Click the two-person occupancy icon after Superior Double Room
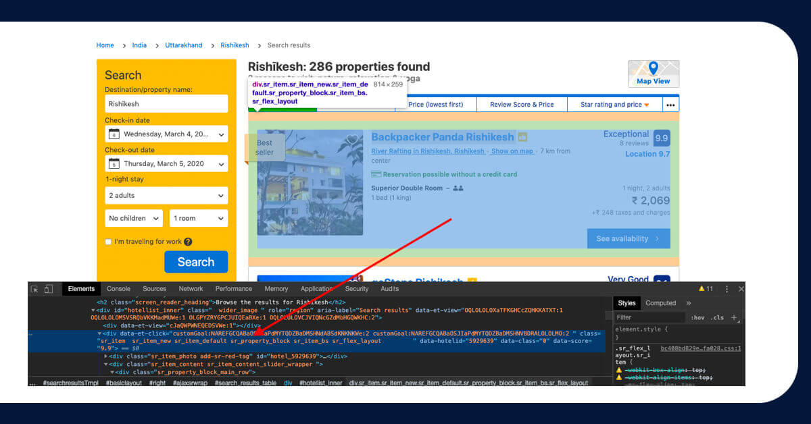Screen dimensions: 811x424 coord(458,188)
